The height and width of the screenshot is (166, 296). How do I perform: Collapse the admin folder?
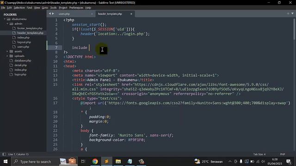(7, 24)
